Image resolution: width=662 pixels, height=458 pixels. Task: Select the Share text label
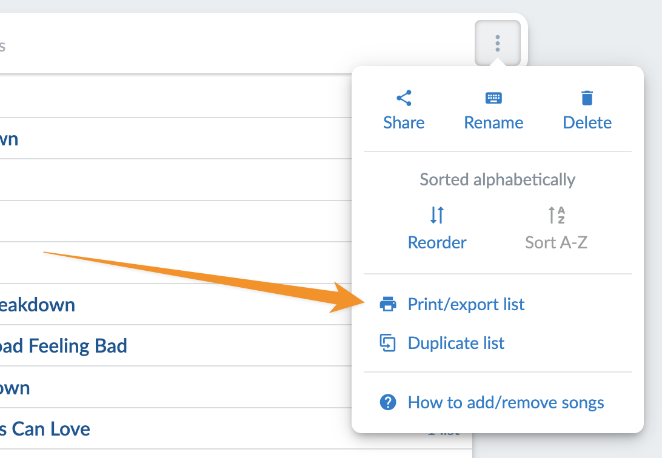(404, 122)
